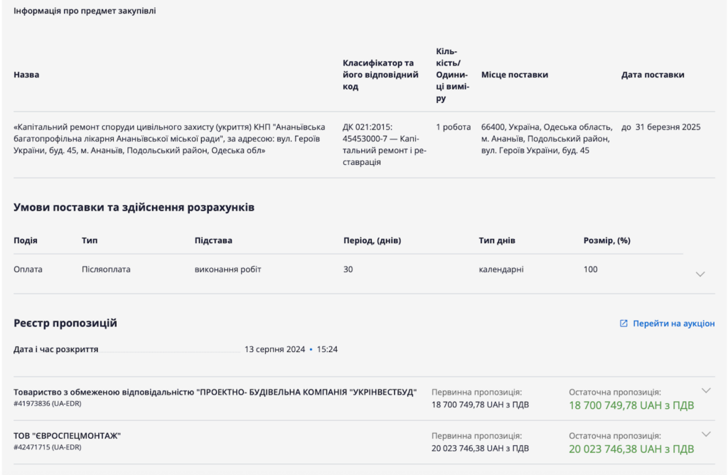Click the Дата поставки column header
This screenshot has width=728, height=475.
(653, 75)
